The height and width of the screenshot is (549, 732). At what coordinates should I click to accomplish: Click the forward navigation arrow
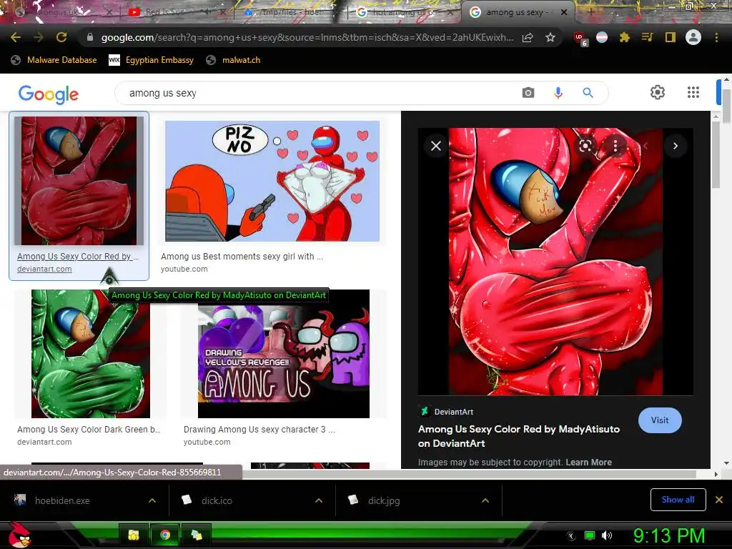[39, 37]
